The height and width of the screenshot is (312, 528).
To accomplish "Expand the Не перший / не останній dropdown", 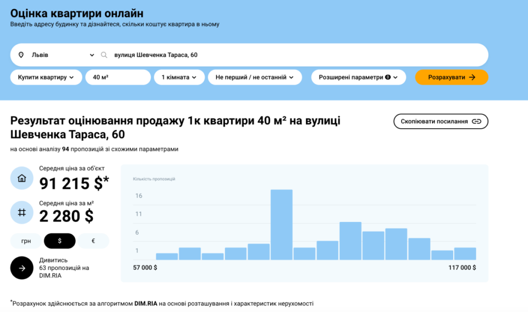I will (255, 77).
